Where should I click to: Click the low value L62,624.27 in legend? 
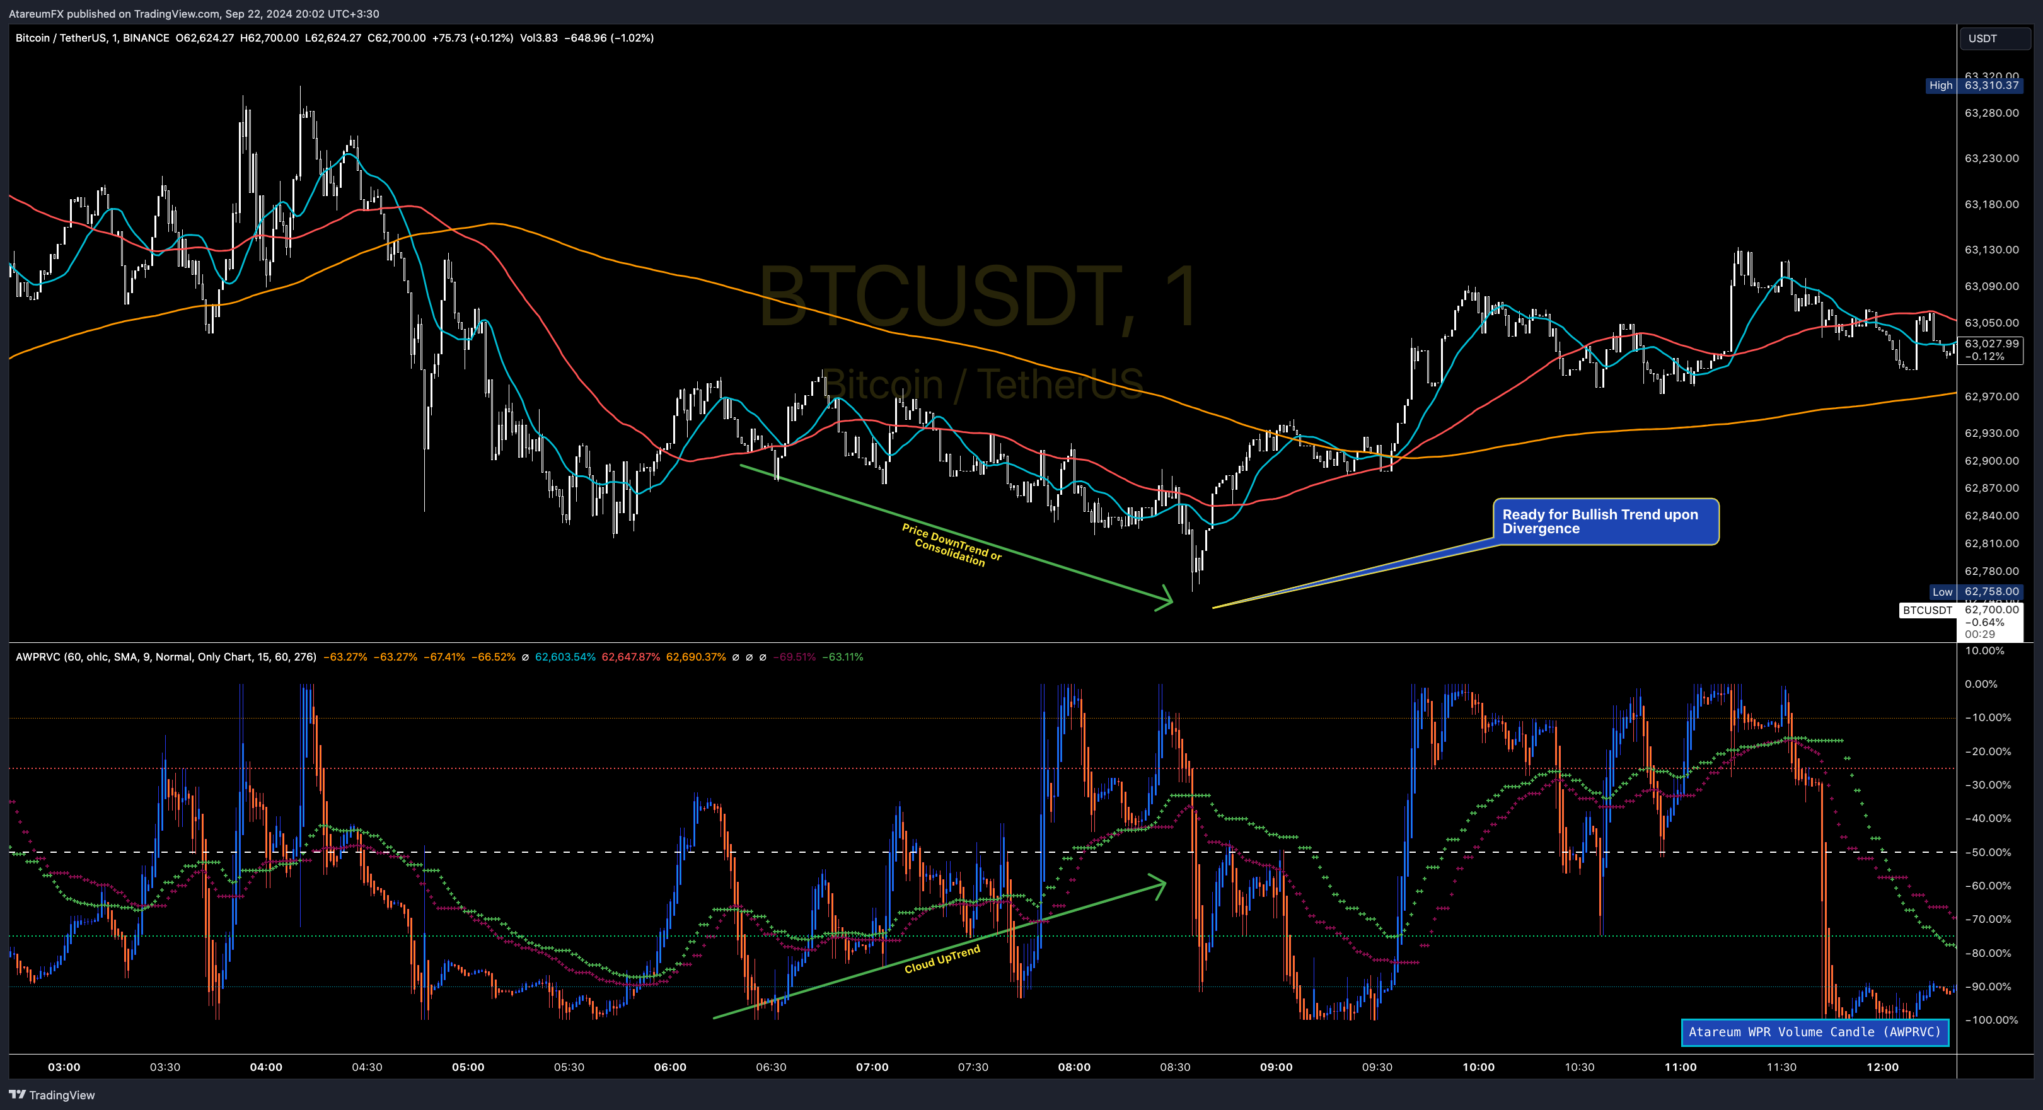tap(332, 38)
